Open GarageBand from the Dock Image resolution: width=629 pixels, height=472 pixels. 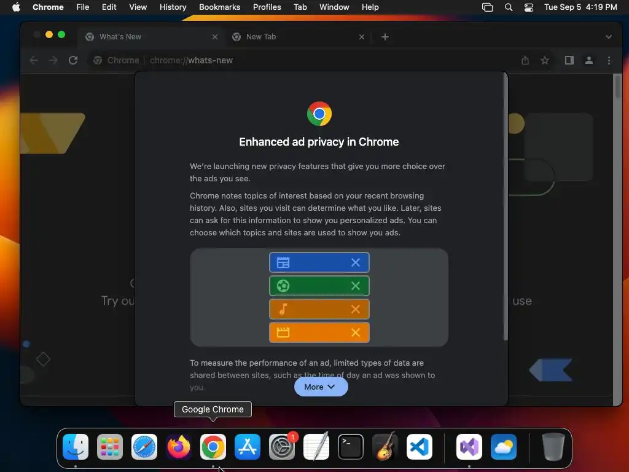(385, 447)
